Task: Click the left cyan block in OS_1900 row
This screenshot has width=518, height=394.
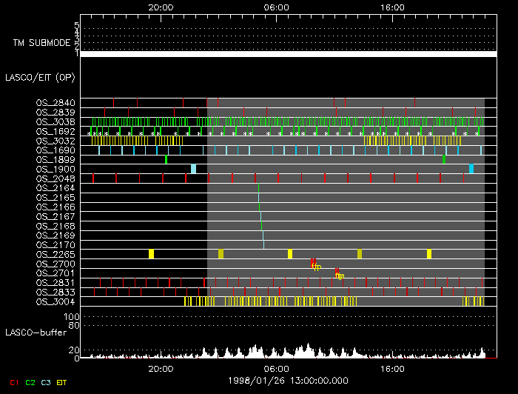Action: pos(193,169)
